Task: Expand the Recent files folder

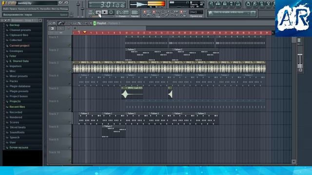Action: 17,107
